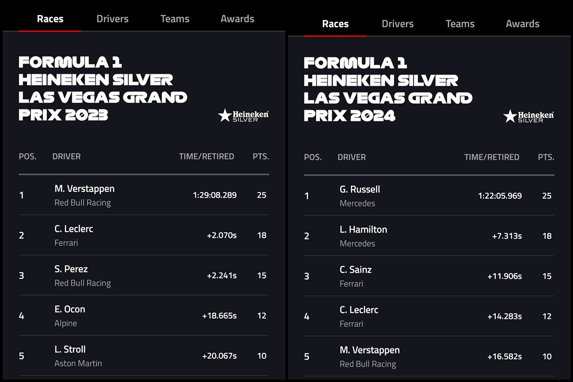This screenshot has width=573, height=382.
Task: Switch to Teams tab in left panel
Action: pyautogui.click(x=175, y=19)
